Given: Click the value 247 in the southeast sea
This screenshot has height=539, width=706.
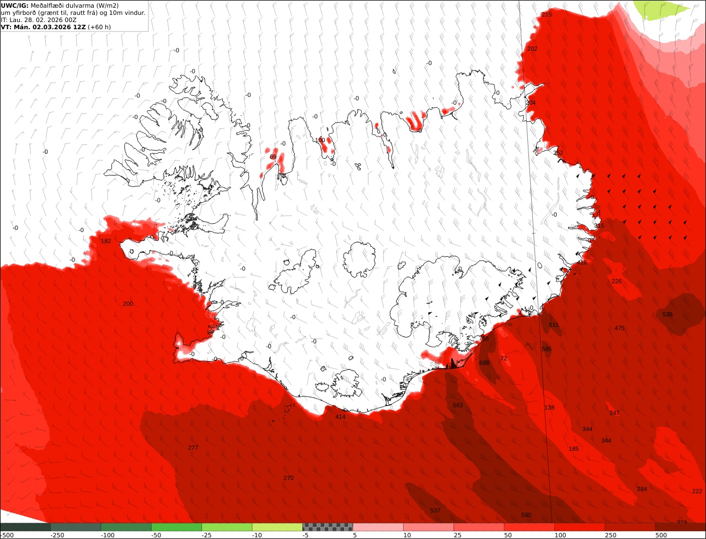Looking at the screenshot, I should coord(614,413).
